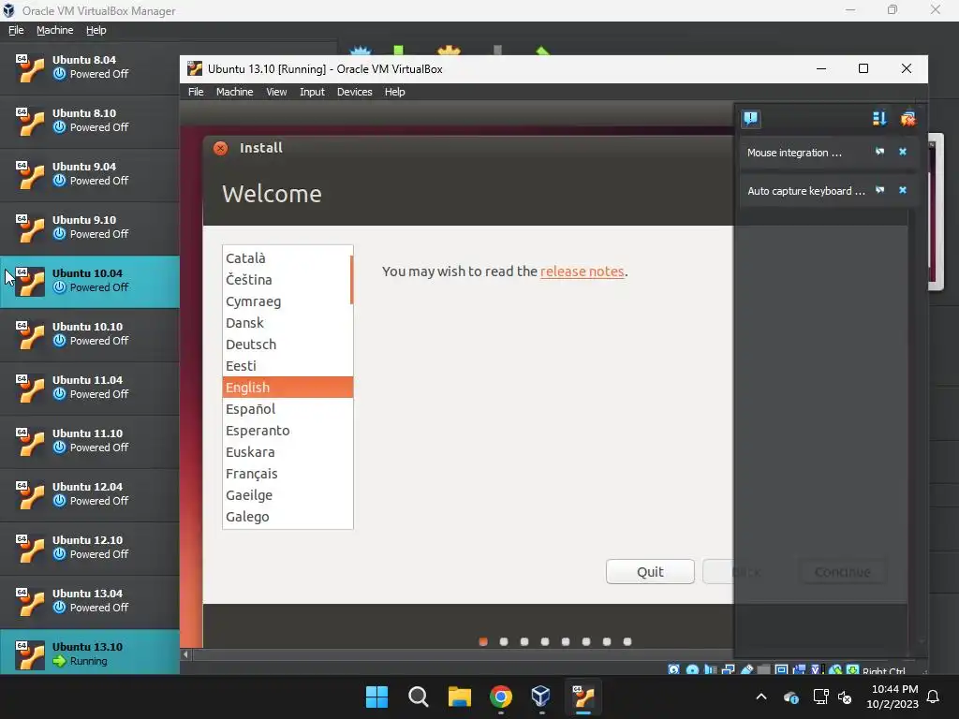Click muted volume icon in system tray
The image size is (959, 719).
845,697
